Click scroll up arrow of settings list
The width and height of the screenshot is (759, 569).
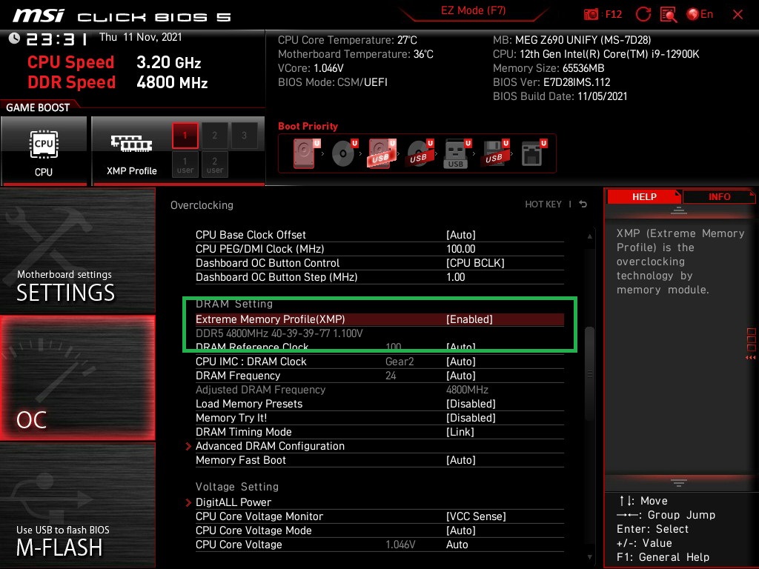pos(589,236)
